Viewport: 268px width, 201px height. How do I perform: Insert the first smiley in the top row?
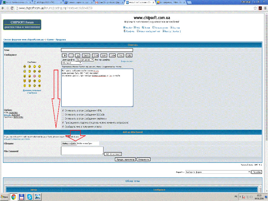point(25,67)
